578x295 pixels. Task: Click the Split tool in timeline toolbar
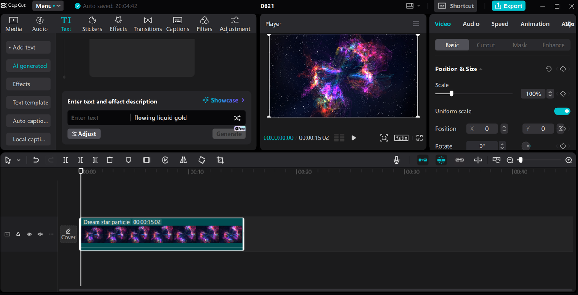[65, 160]
